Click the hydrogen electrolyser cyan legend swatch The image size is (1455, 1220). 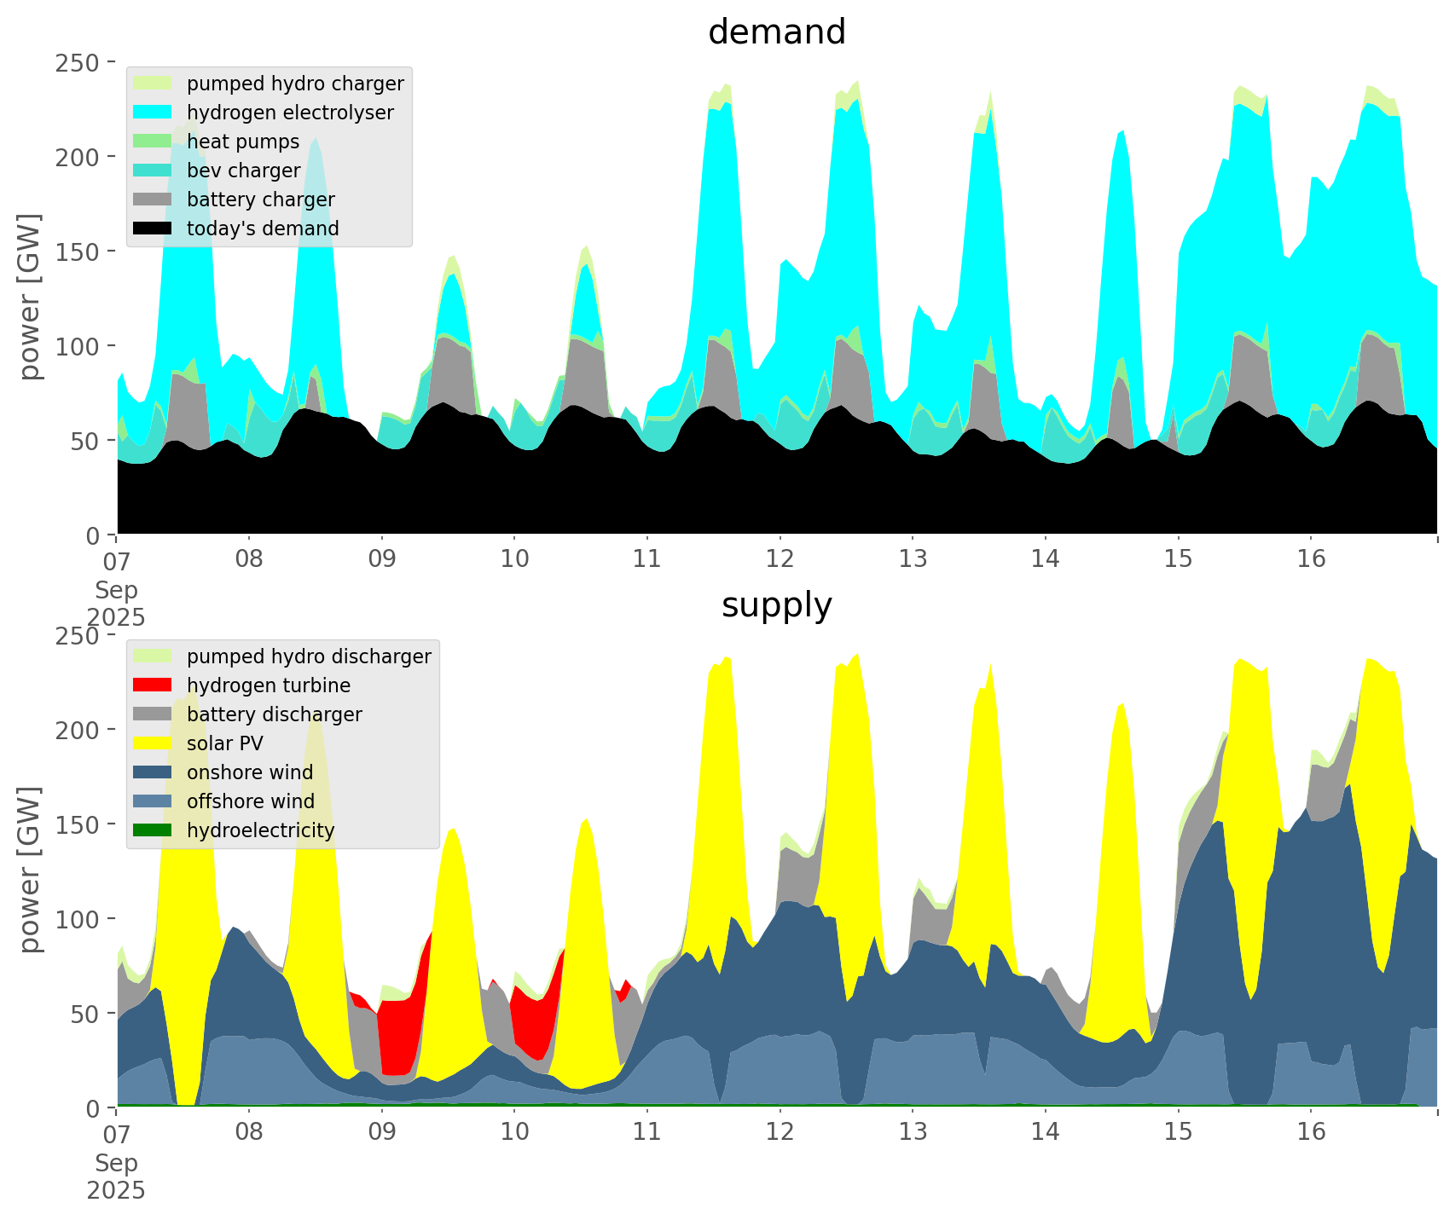(153, 113)
